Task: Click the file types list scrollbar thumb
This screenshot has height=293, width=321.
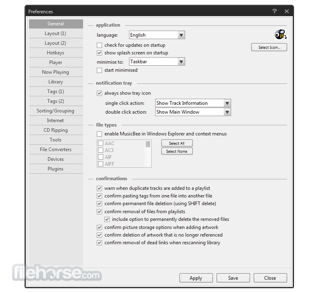Action: (148, 144)
